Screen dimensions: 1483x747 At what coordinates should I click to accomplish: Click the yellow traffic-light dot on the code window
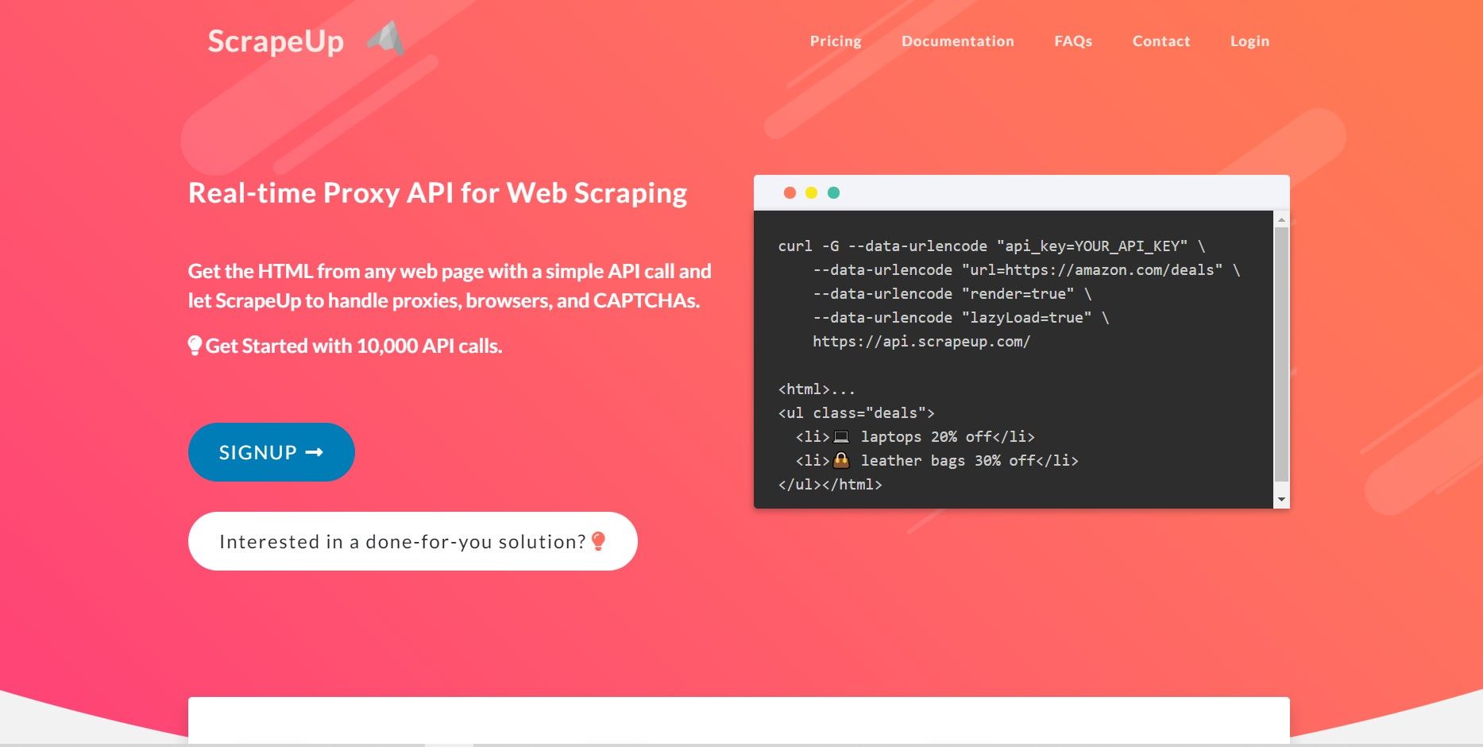pyautogui.click(x=811, y=192)
